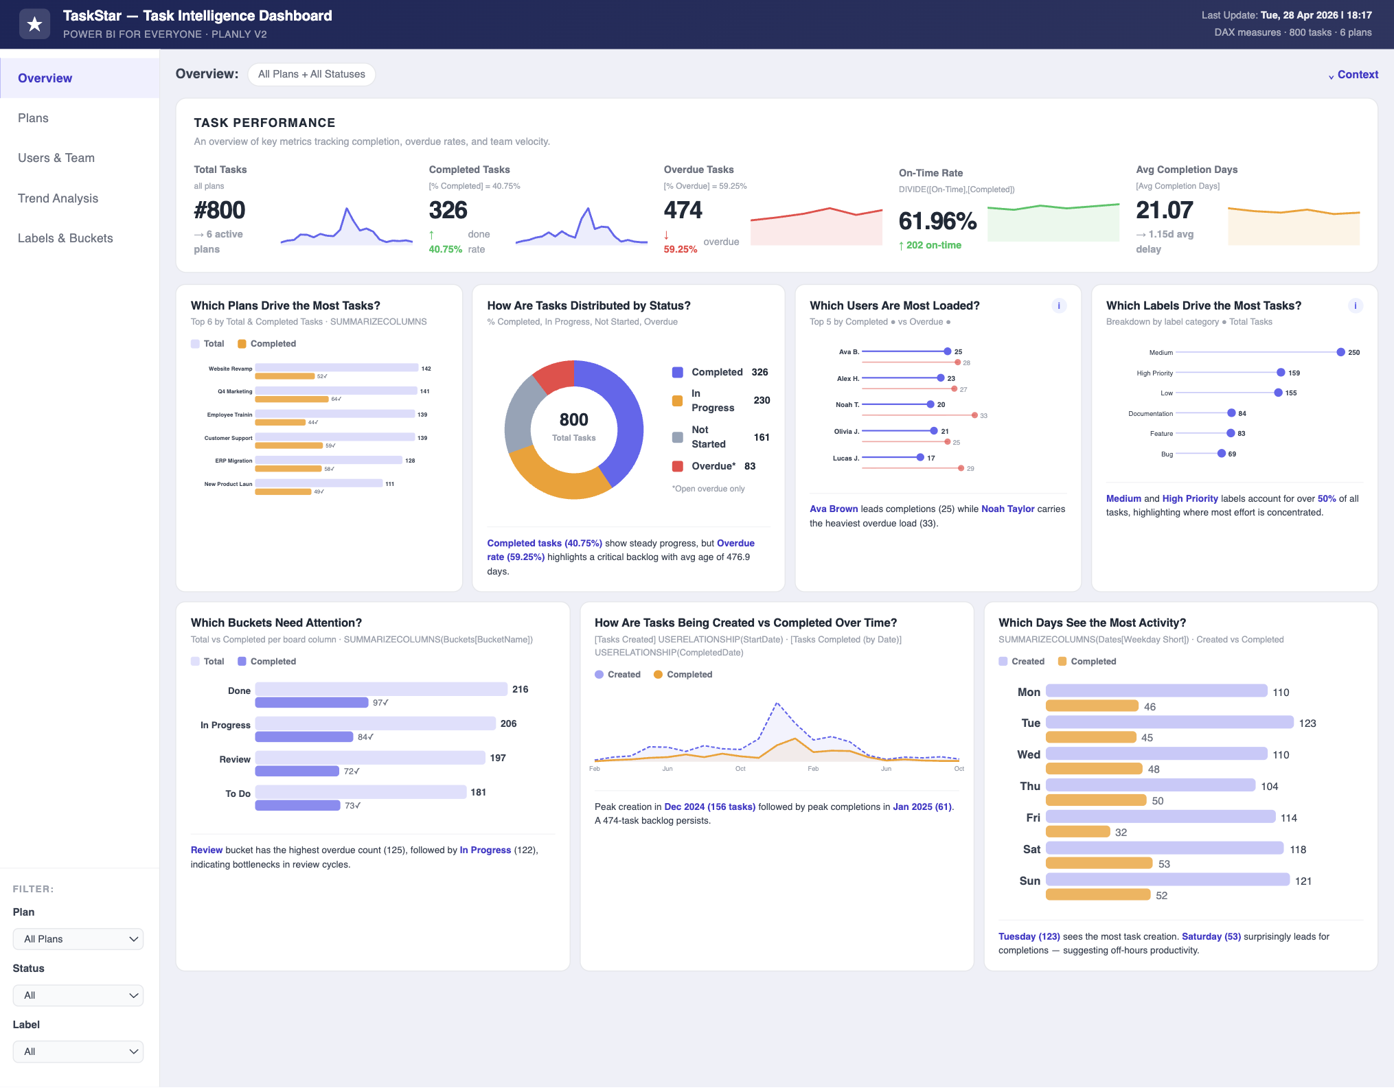The height and width of the screenshot is (1090, 1394).
Task: Click the Dec 2024 (156 tasks) link
Action: coord(709,807)
